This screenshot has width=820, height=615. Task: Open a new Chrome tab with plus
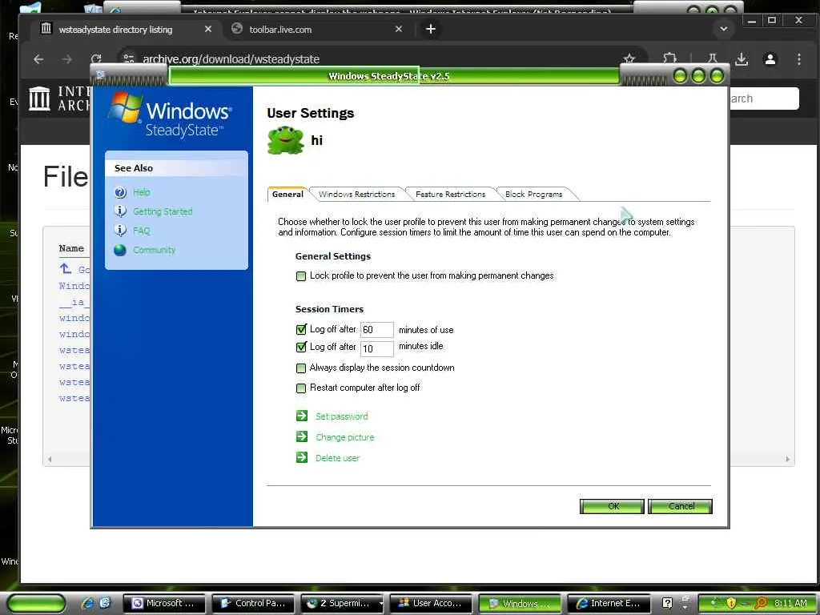(x=430, y=30)
